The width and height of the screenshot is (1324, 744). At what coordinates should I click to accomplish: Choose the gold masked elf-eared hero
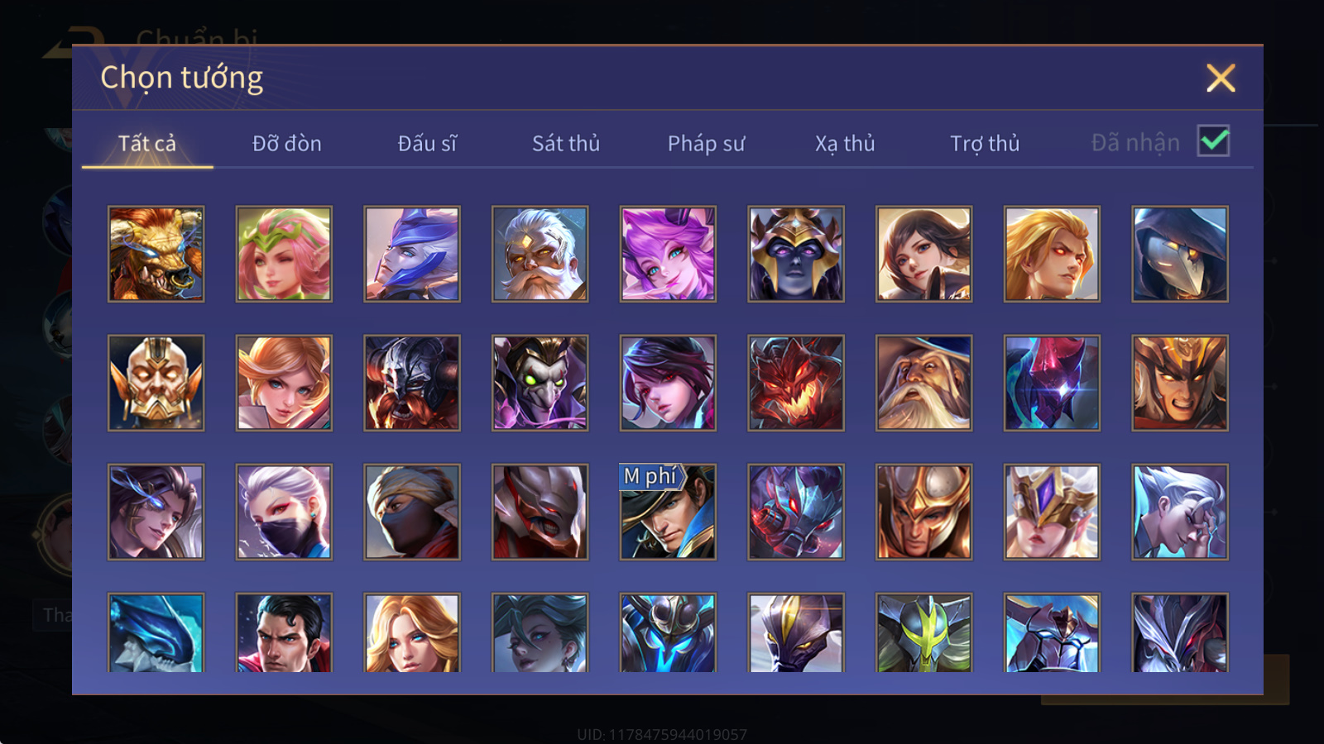pos(156,383)
